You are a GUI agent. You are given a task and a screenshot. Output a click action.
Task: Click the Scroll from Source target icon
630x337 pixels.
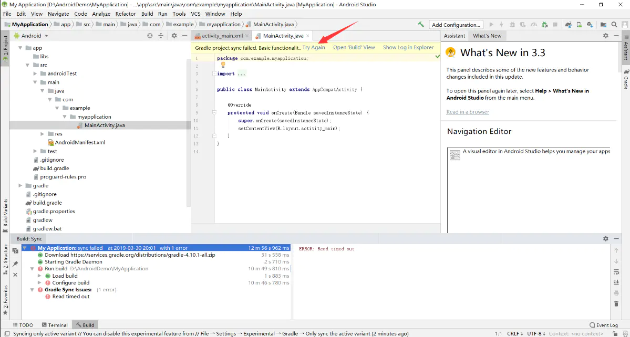coord(150,36)
